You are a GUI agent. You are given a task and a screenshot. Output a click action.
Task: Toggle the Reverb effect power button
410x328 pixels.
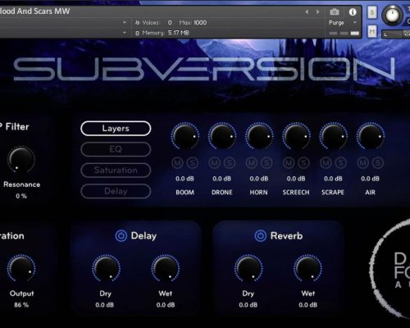point(261,236)
